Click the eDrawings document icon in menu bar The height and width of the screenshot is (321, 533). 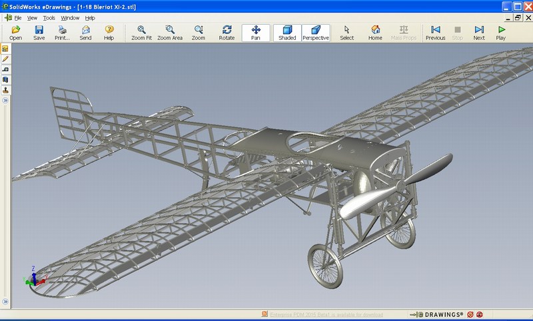point(8,18)
